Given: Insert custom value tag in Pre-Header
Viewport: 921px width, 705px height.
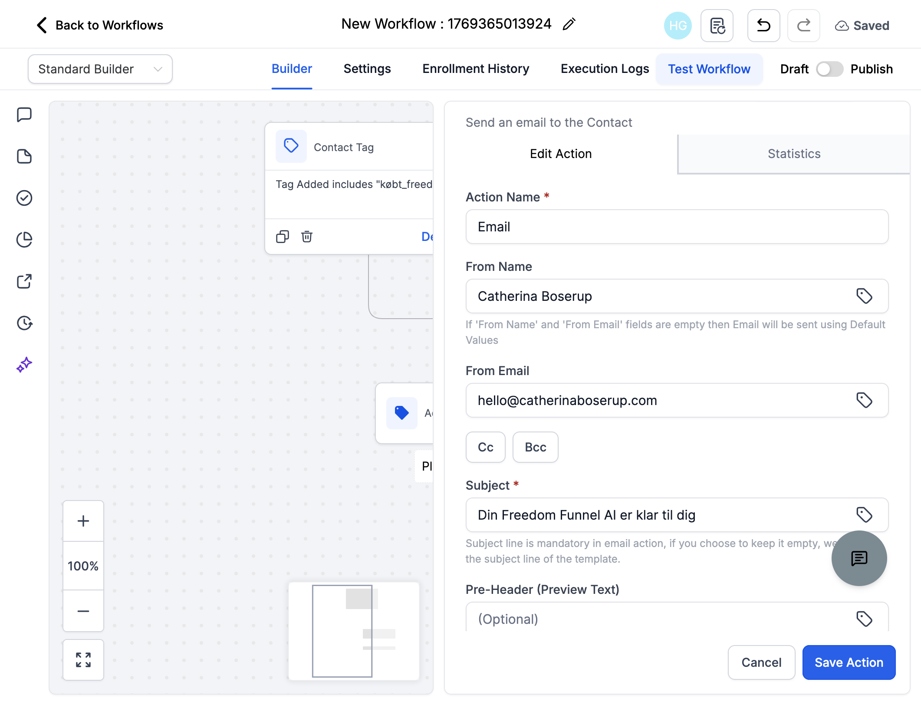Looking at the screenshot, I should [x=864, y=619].
